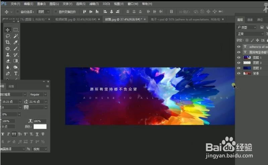Select the Magic Wand tool
The height and width of the screenshot is (165, 268).
[15, 36]
